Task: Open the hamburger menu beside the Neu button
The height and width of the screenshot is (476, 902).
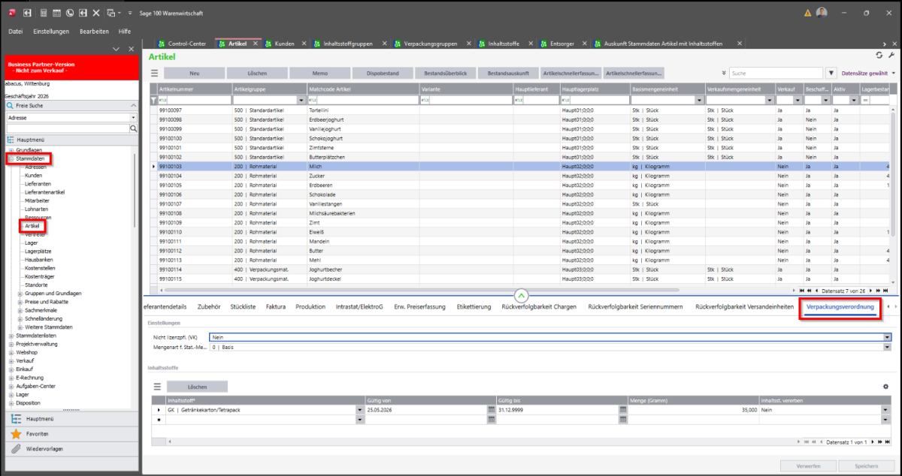Action: (x=155, y=73)
